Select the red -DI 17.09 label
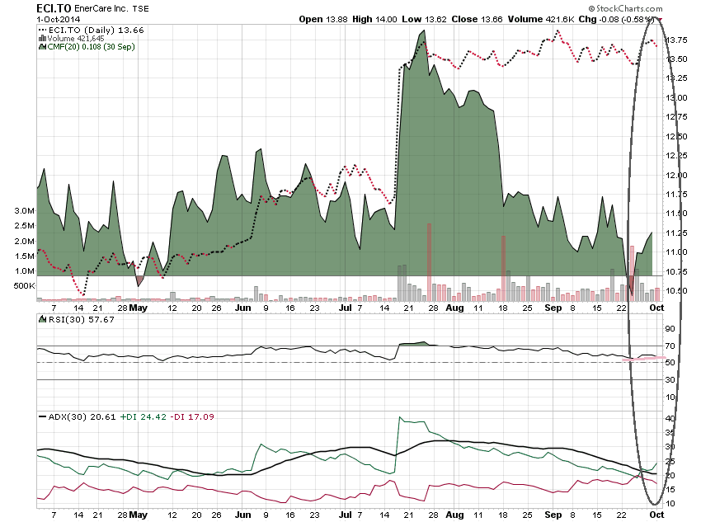This screenshot has width=701, height=522. tap(192, 416)
